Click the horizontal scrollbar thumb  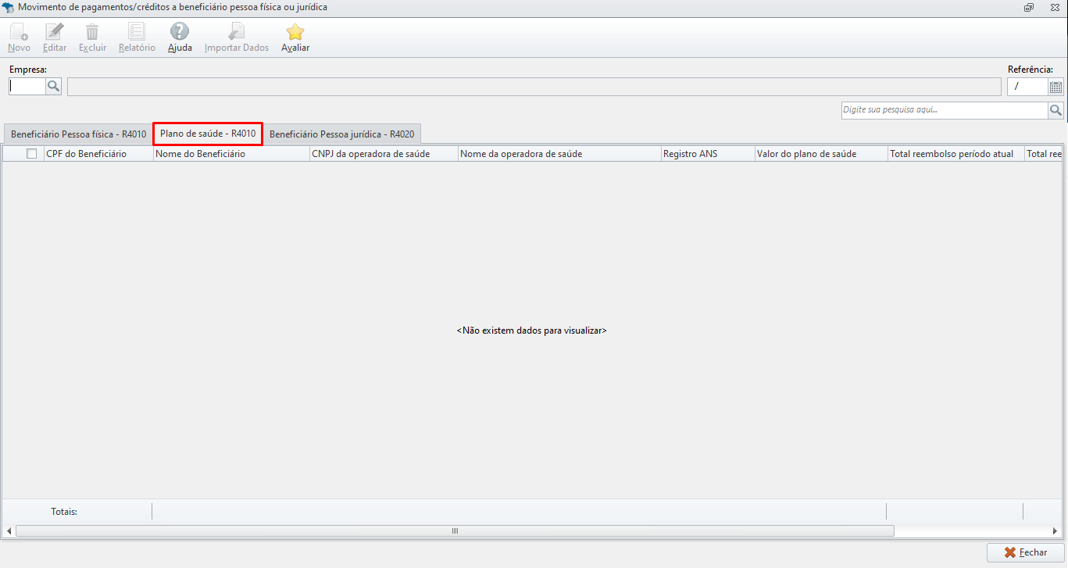455,531
